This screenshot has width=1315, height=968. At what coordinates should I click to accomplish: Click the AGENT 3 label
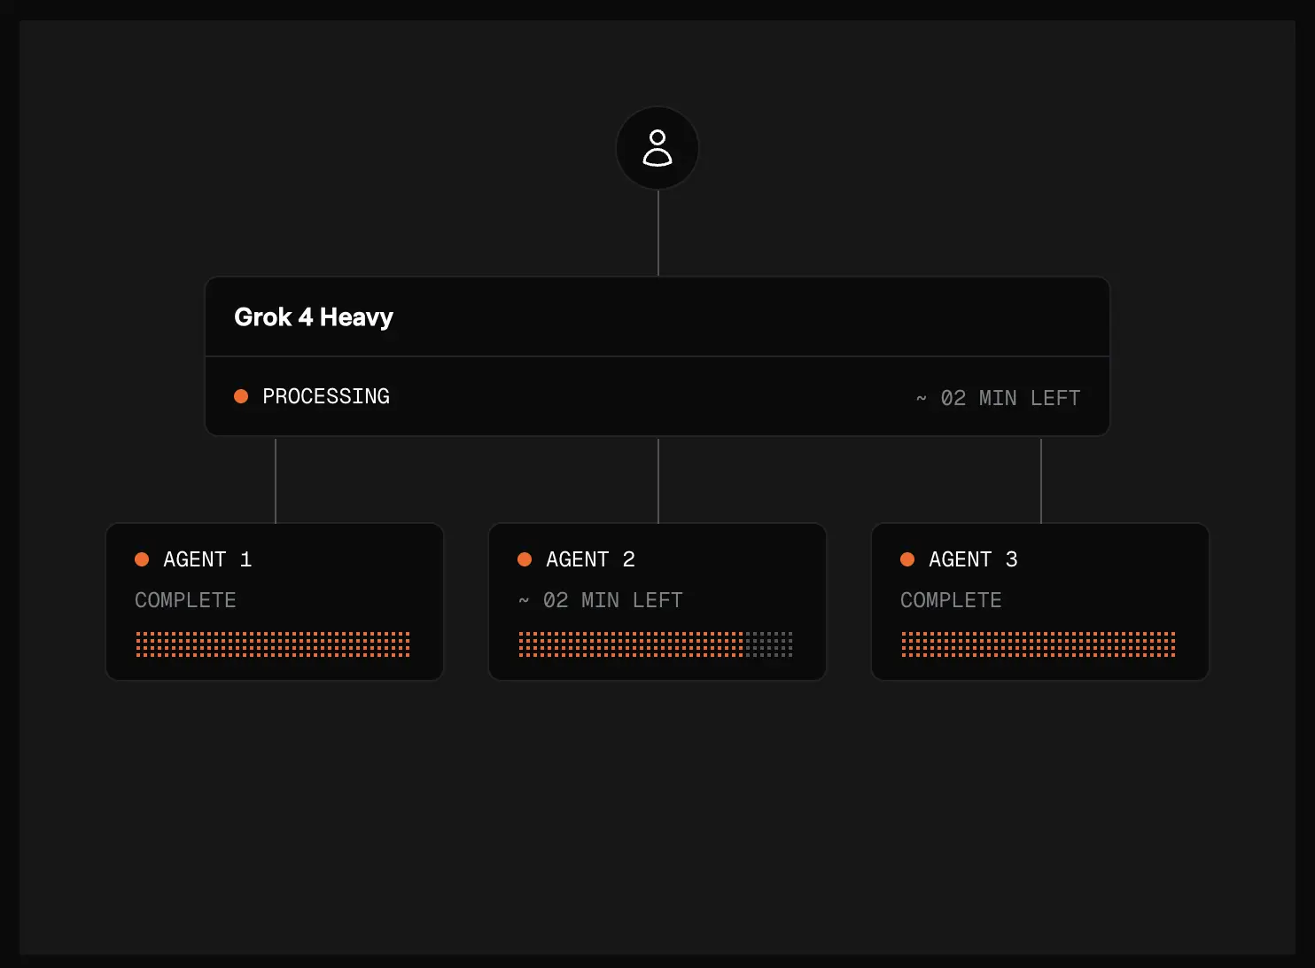click(973, 559)
